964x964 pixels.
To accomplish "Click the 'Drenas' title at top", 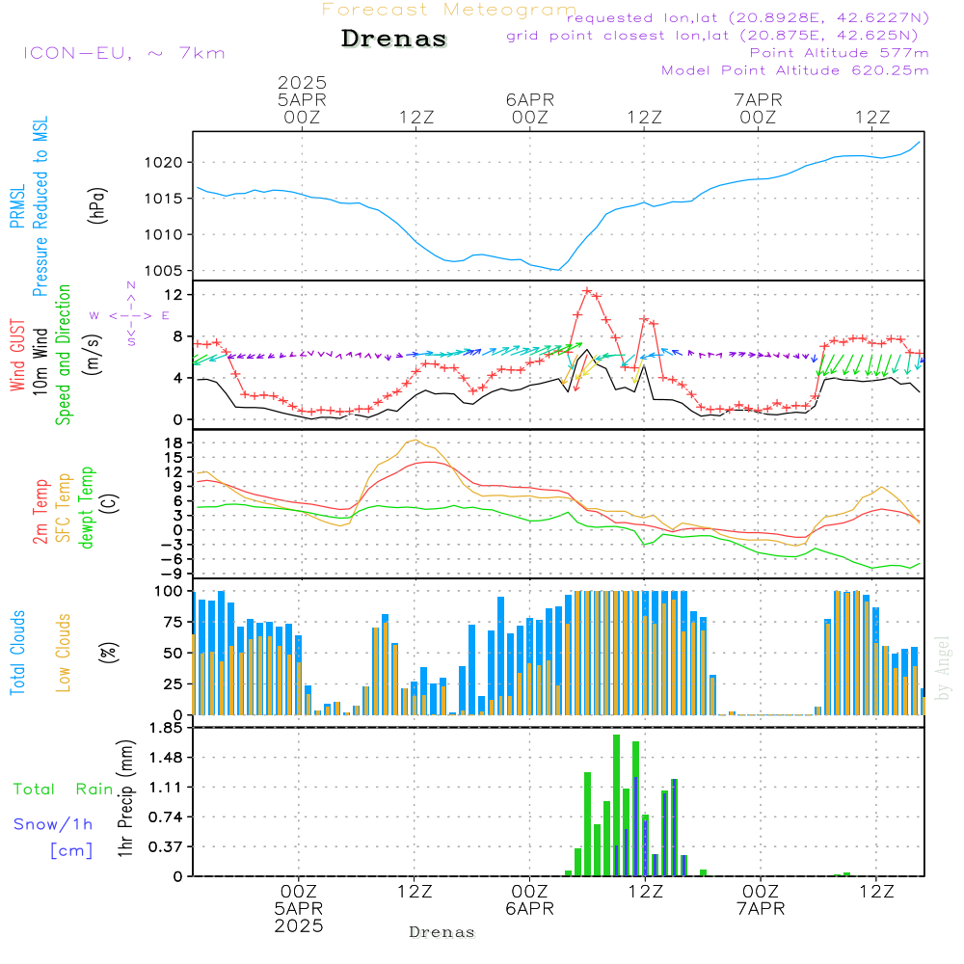I will point(394,39).
